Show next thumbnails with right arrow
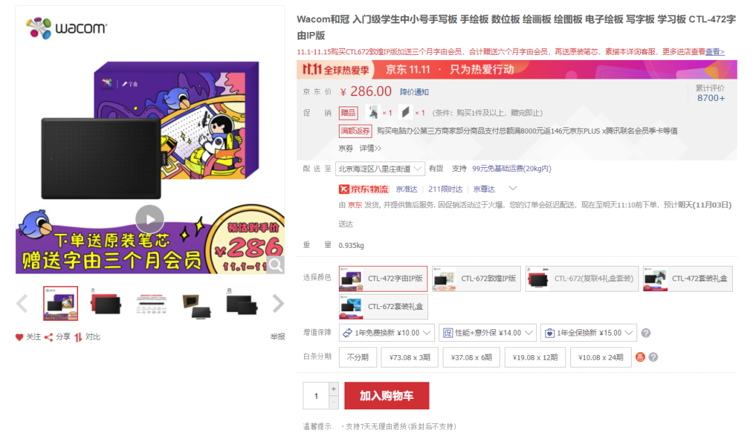 click(278, 304)
